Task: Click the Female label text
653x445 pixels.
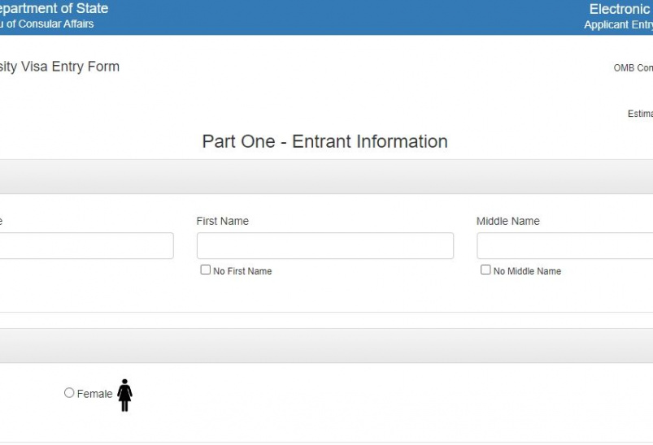Action: 94,394
